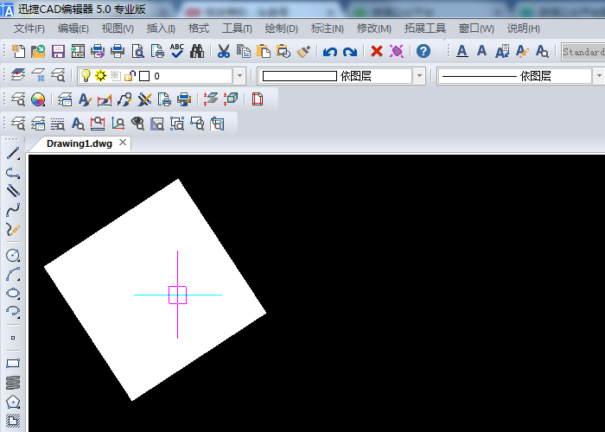Close the Drawing1.dwg tab

tap(123, 143)
